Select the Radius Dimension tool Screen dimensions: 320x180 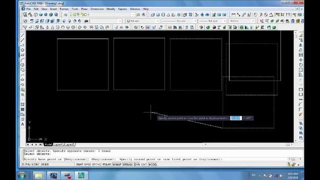coord(255,14)
